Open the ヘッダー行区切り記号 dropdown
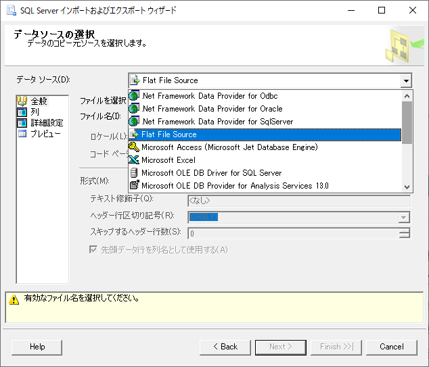The image size is (429, 367). coord(405,217)
